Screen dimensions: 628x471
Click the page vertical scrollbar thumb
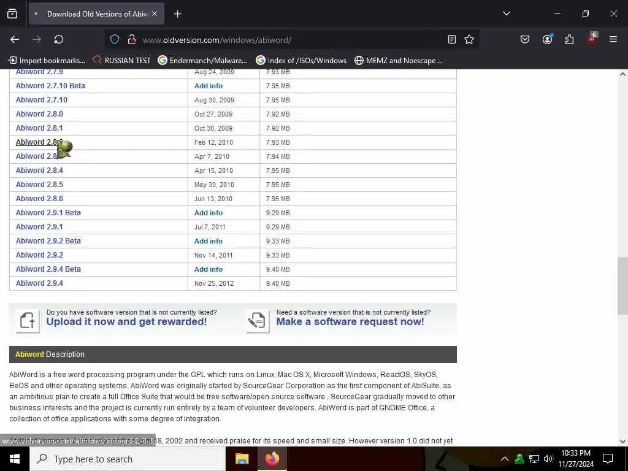pyautogui.click(x=622, y=286)
